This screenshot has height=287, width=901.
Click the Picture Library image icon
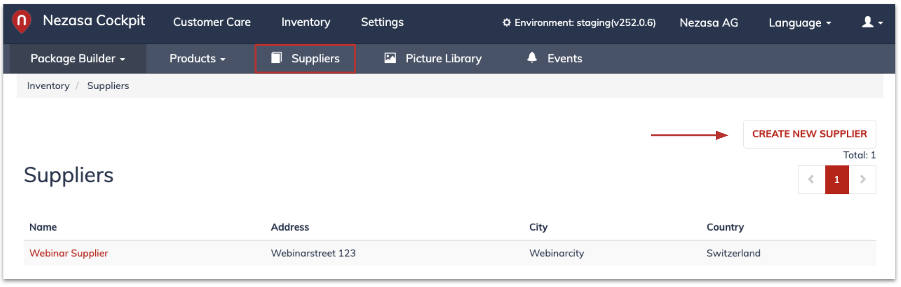[390, 58]
